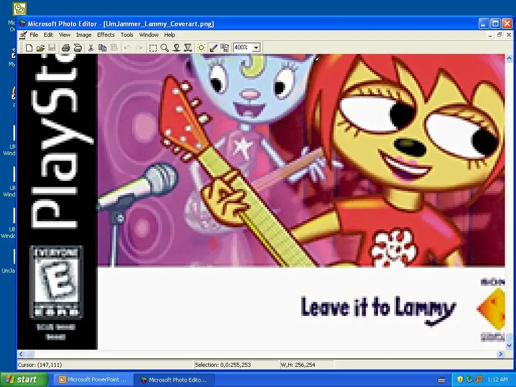Open the Window menu

point(149,35)
